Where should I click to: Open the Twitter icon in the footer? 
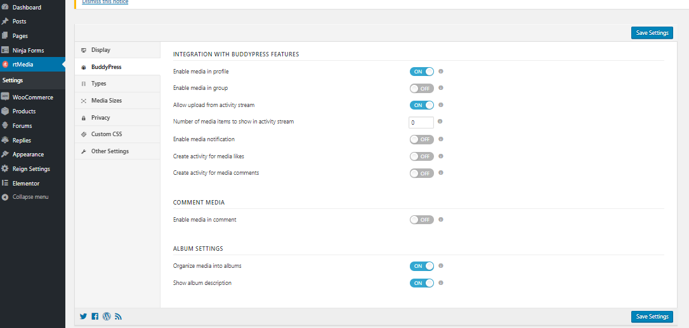[x=83, y=316]
